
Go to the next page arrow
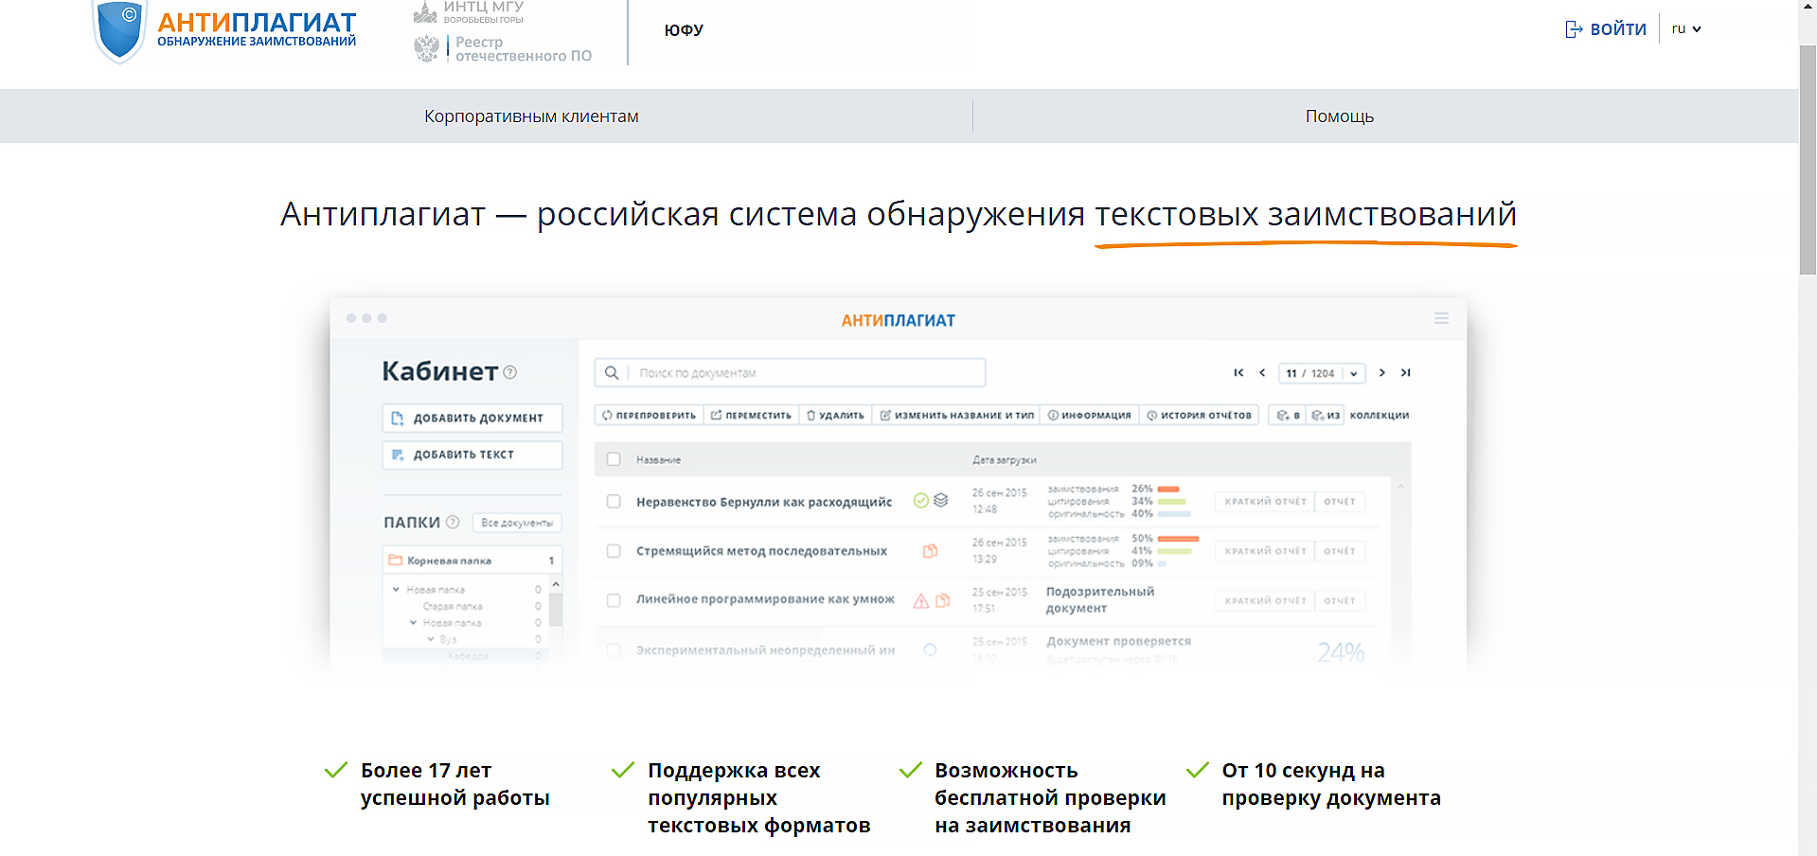point(1382,373)
